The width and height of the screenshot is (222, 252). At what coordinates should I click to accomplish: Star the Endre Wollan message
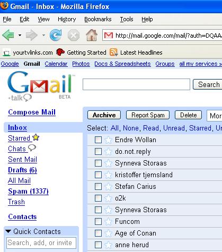108,140
